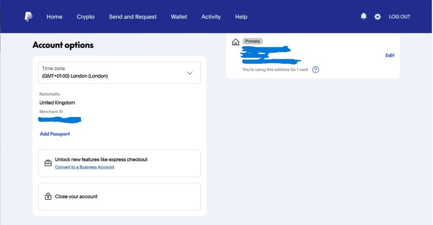Select the Close your account option
The width and height of the screenshot is (433, 225).
(x=119, y=197)
